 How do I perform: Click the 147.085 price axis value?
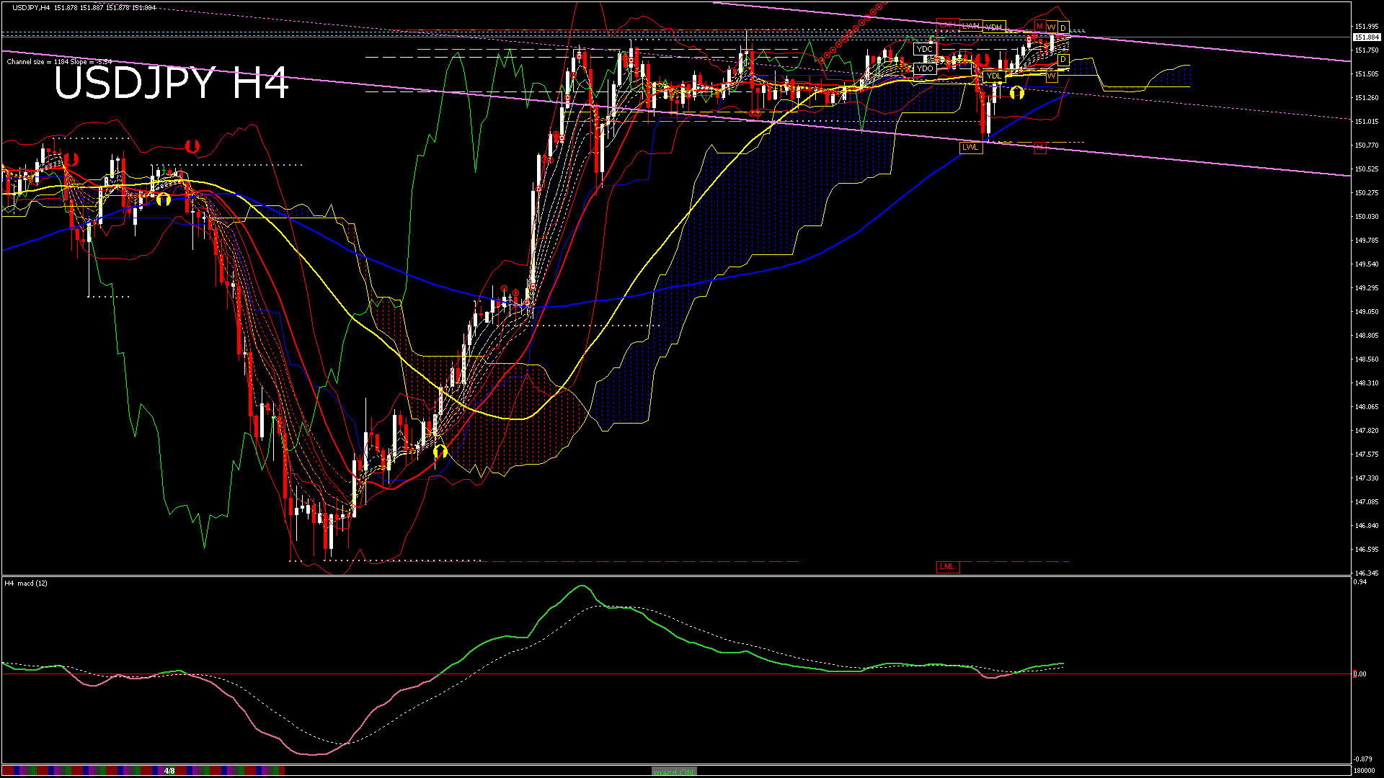pyautogui.click(x=1367, y=502)
